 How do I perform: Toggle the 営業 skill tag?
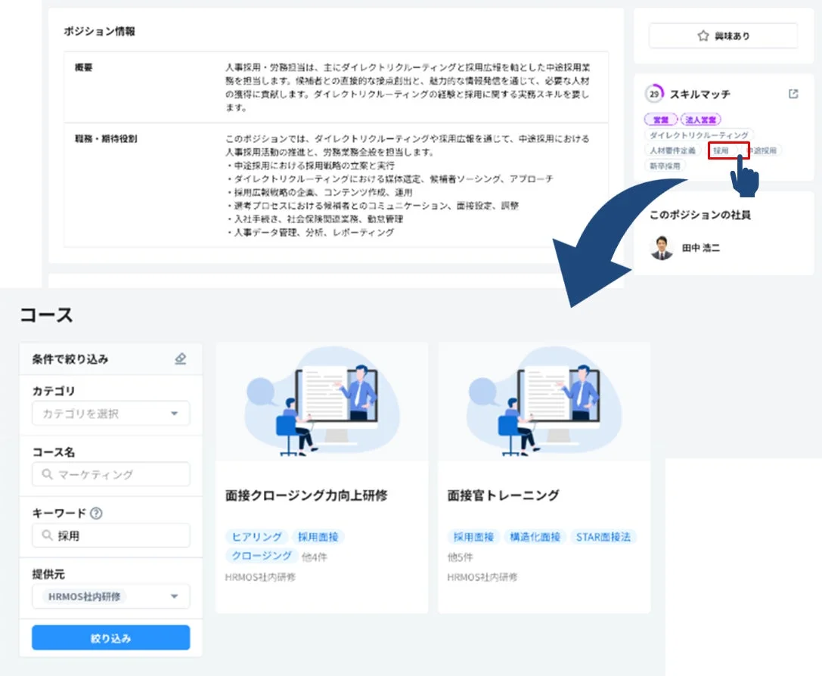pyautogui.click(x=661, y=119)
